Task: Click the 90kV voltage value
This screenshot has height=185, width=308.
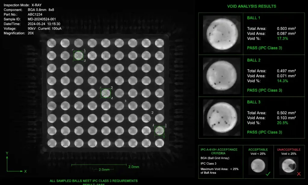Action: 32,29
